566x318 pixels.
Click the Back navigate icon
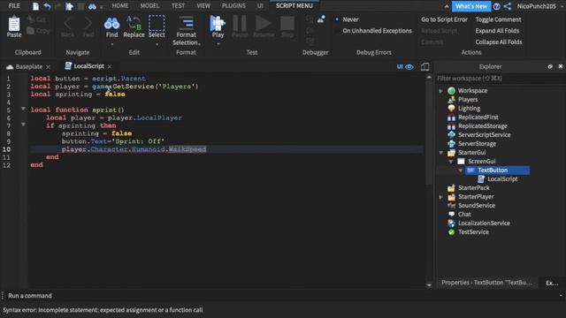tap(67, 24)
